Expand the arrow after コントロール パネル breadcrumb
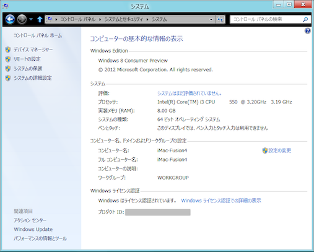This screenshot has height=252, width=314. pyautogui.click(x=100, y=19)
